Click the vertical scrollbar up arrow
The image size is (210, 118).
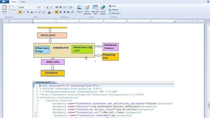(x=209, y=25)
